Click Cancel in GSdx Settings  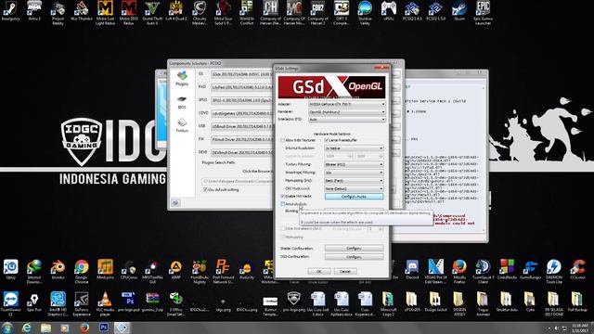345,272
